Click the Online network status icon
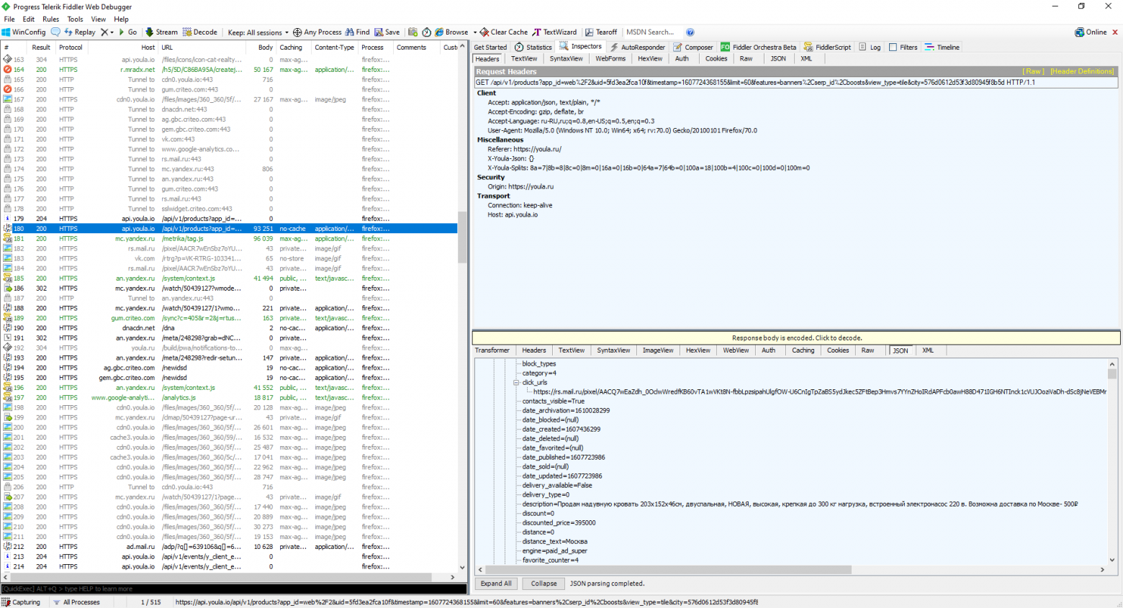This screenshot has height=608, width=1123. click(1080, 32)
